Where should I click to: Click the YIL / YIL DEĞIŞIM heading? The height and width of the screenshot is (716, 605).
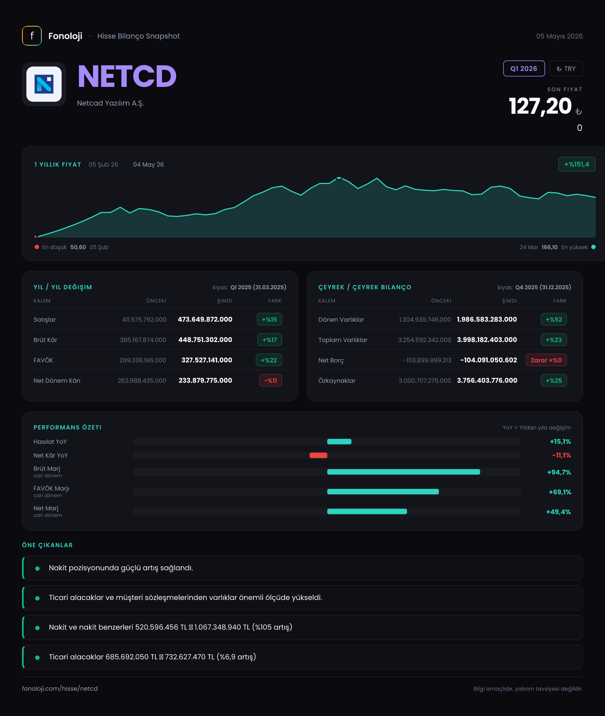(63, 287)
